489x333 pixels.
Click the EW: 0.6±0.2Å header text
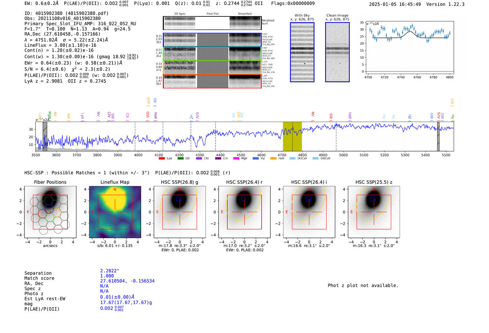[x=42, y=3]
